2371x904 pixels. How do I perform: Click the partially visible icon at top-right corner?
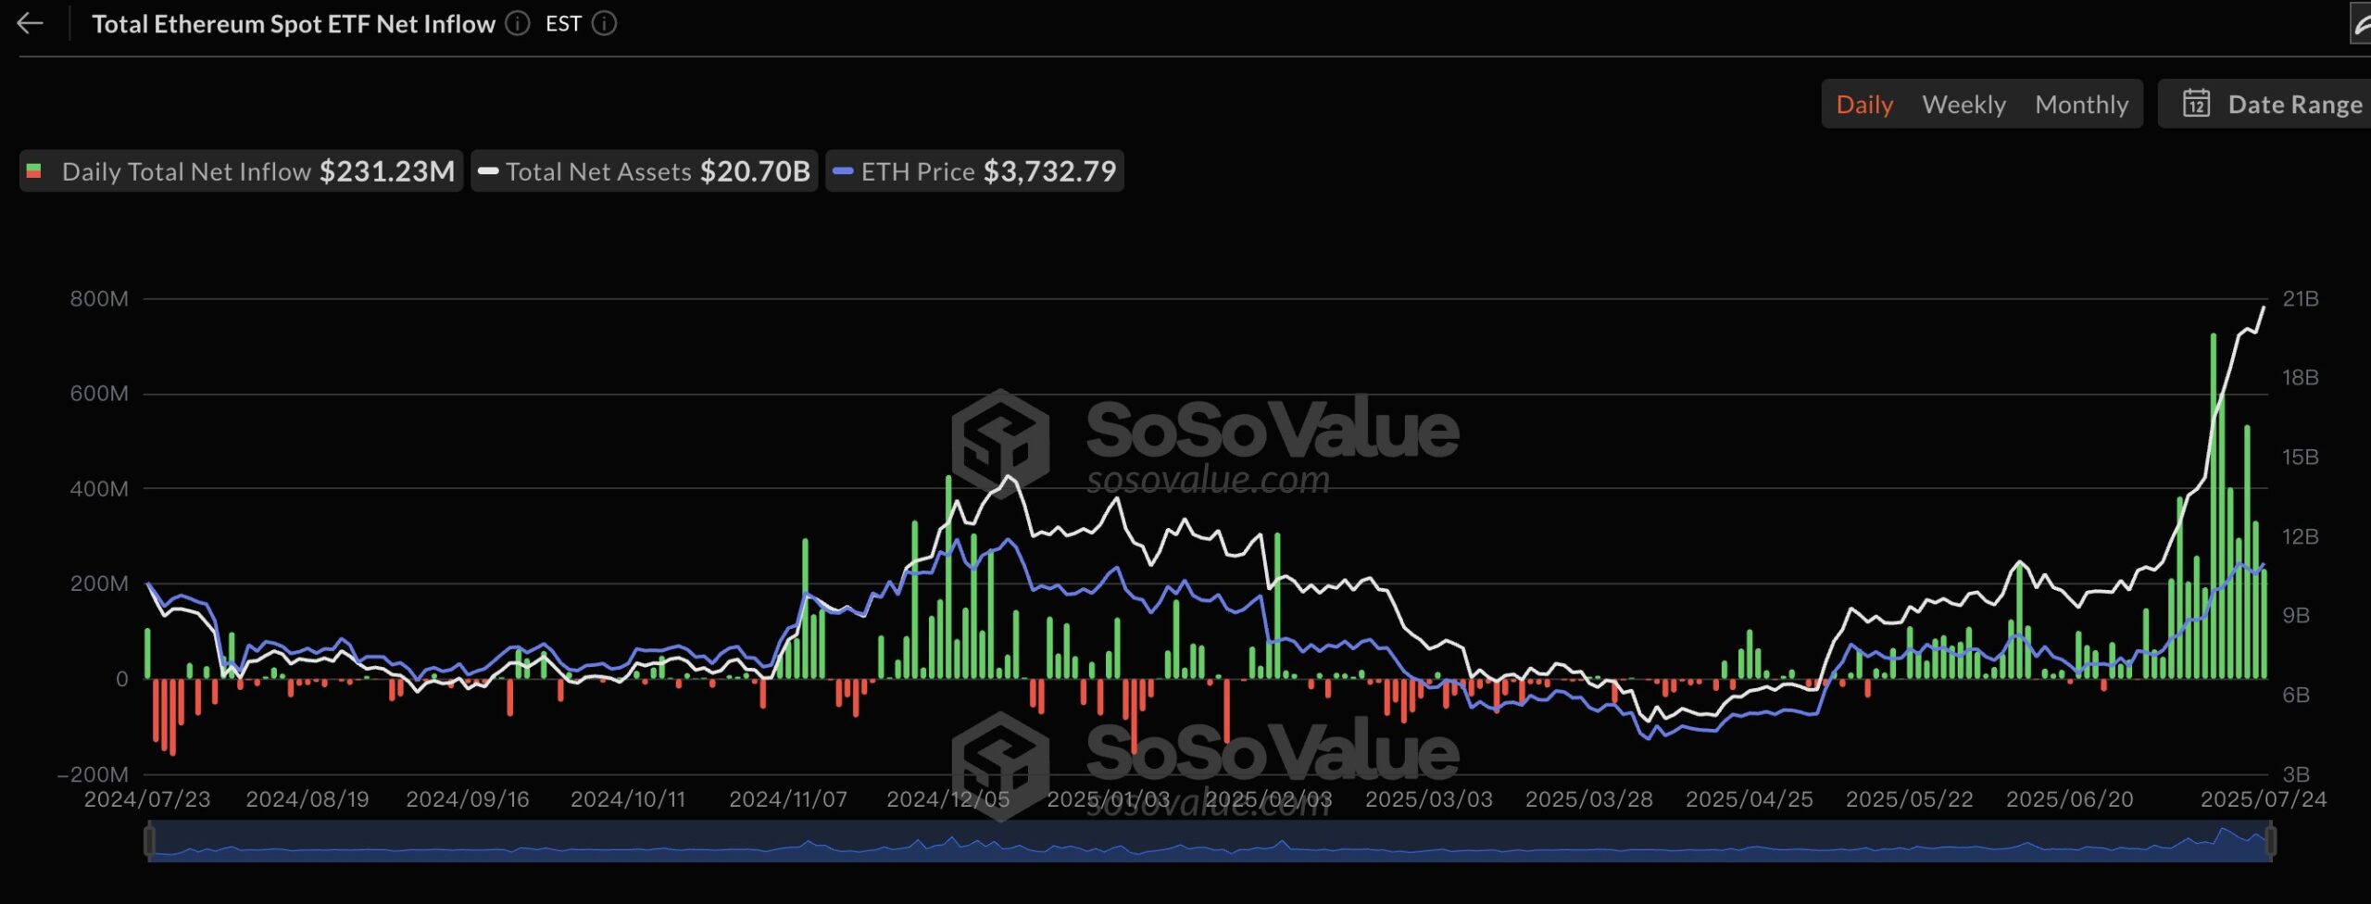(2361, 25)
